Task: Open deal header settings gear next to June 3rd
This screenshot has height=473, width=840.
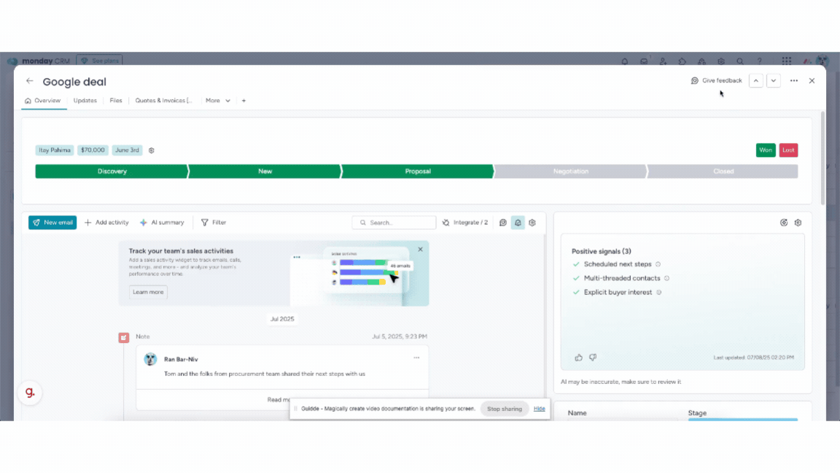Action: coord(152,150)
